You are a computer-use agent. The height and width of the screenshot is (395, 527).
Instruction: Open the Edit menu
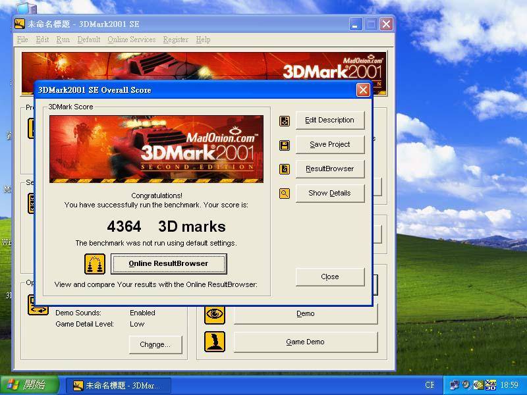click(x=42, y=39)
